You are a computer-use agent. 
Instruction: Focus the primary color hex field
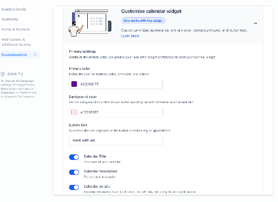coord(116,84)
